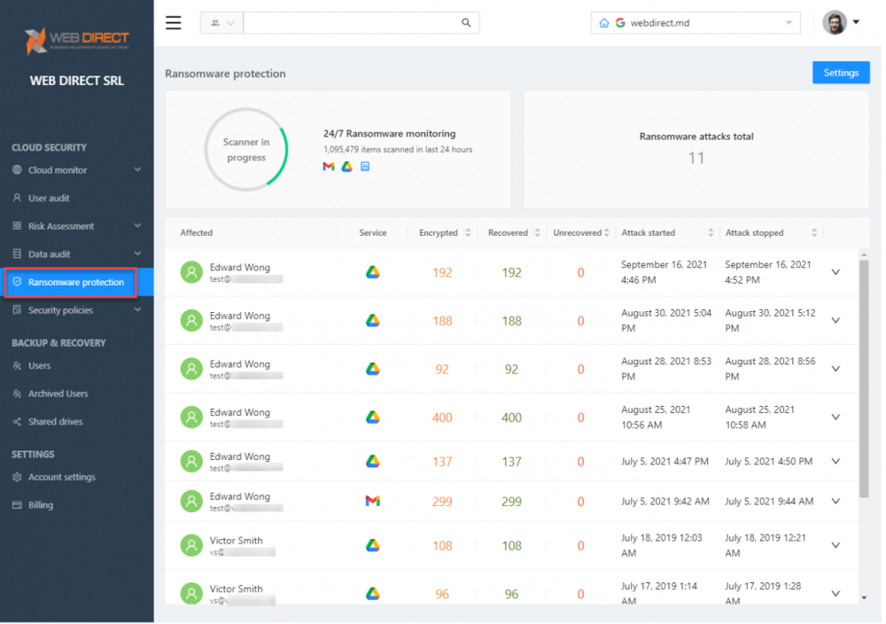The image size is (886, 624).
Task: Click Drive service icon in 192 encrypted row
Action: click(372, 272)
